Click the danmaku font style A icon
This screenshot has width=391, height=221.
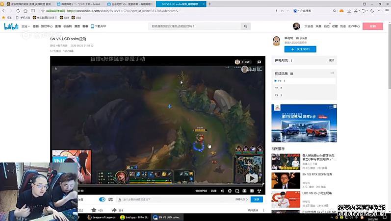(120, 199)
